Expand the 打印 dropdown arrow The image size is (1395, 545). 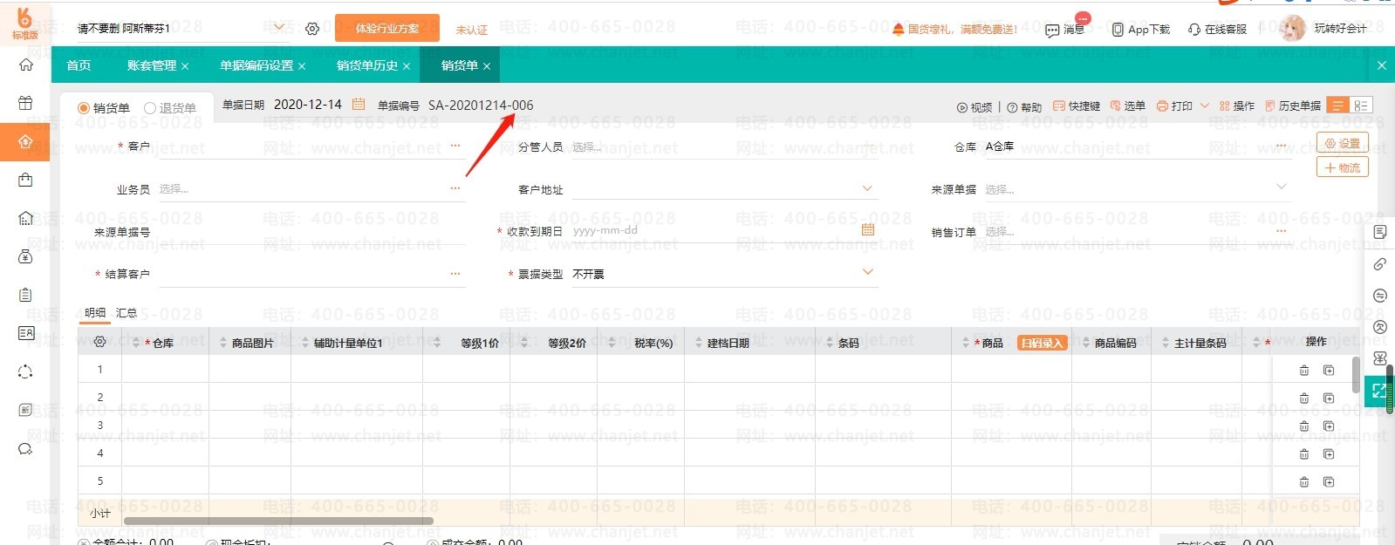(1205, 106)
